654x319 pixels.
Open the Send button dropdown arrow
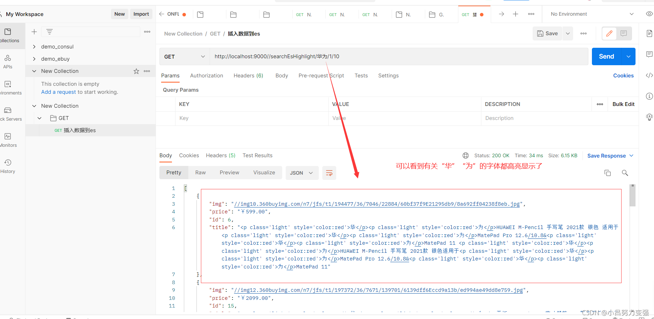(x=629, y=56)
